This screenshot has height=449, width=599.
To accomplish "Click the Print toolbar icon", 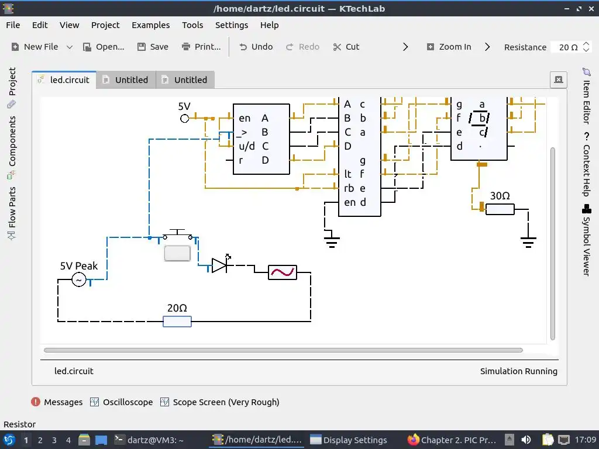I will 185,47.
